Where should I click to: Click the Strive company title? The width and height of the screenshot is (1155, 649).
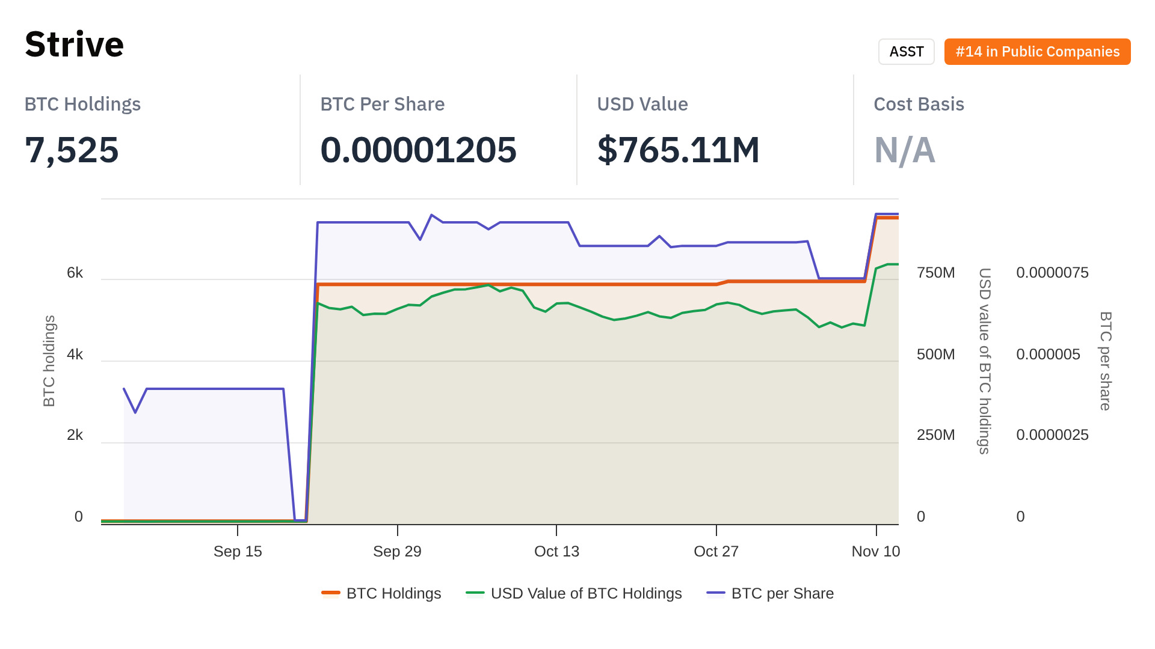(75, 44)
